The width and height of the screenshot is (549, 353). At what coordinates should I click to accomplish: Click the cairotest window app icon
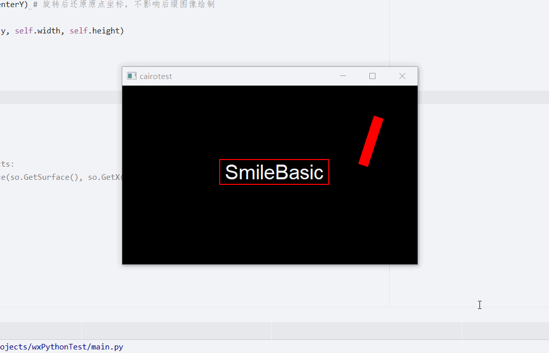pyautogui.click(x=131, y=76)
